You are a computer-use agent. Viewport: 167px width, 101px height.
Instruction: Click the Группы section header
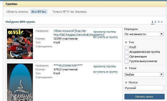pyautogui.click(x=11, y=4)
